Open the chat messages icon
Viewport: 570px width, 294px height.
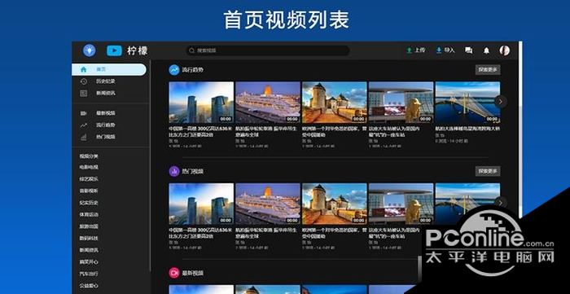click(469, 50)
